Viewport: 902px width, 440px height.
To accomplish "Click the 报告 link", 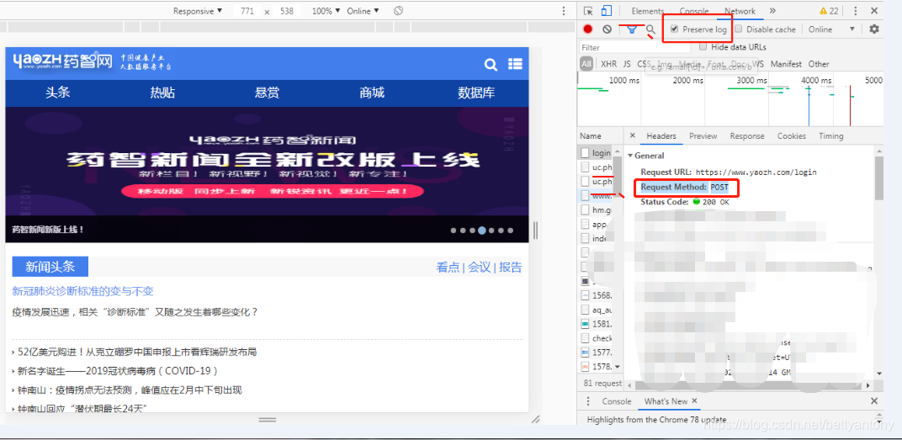I will (510, 267).
